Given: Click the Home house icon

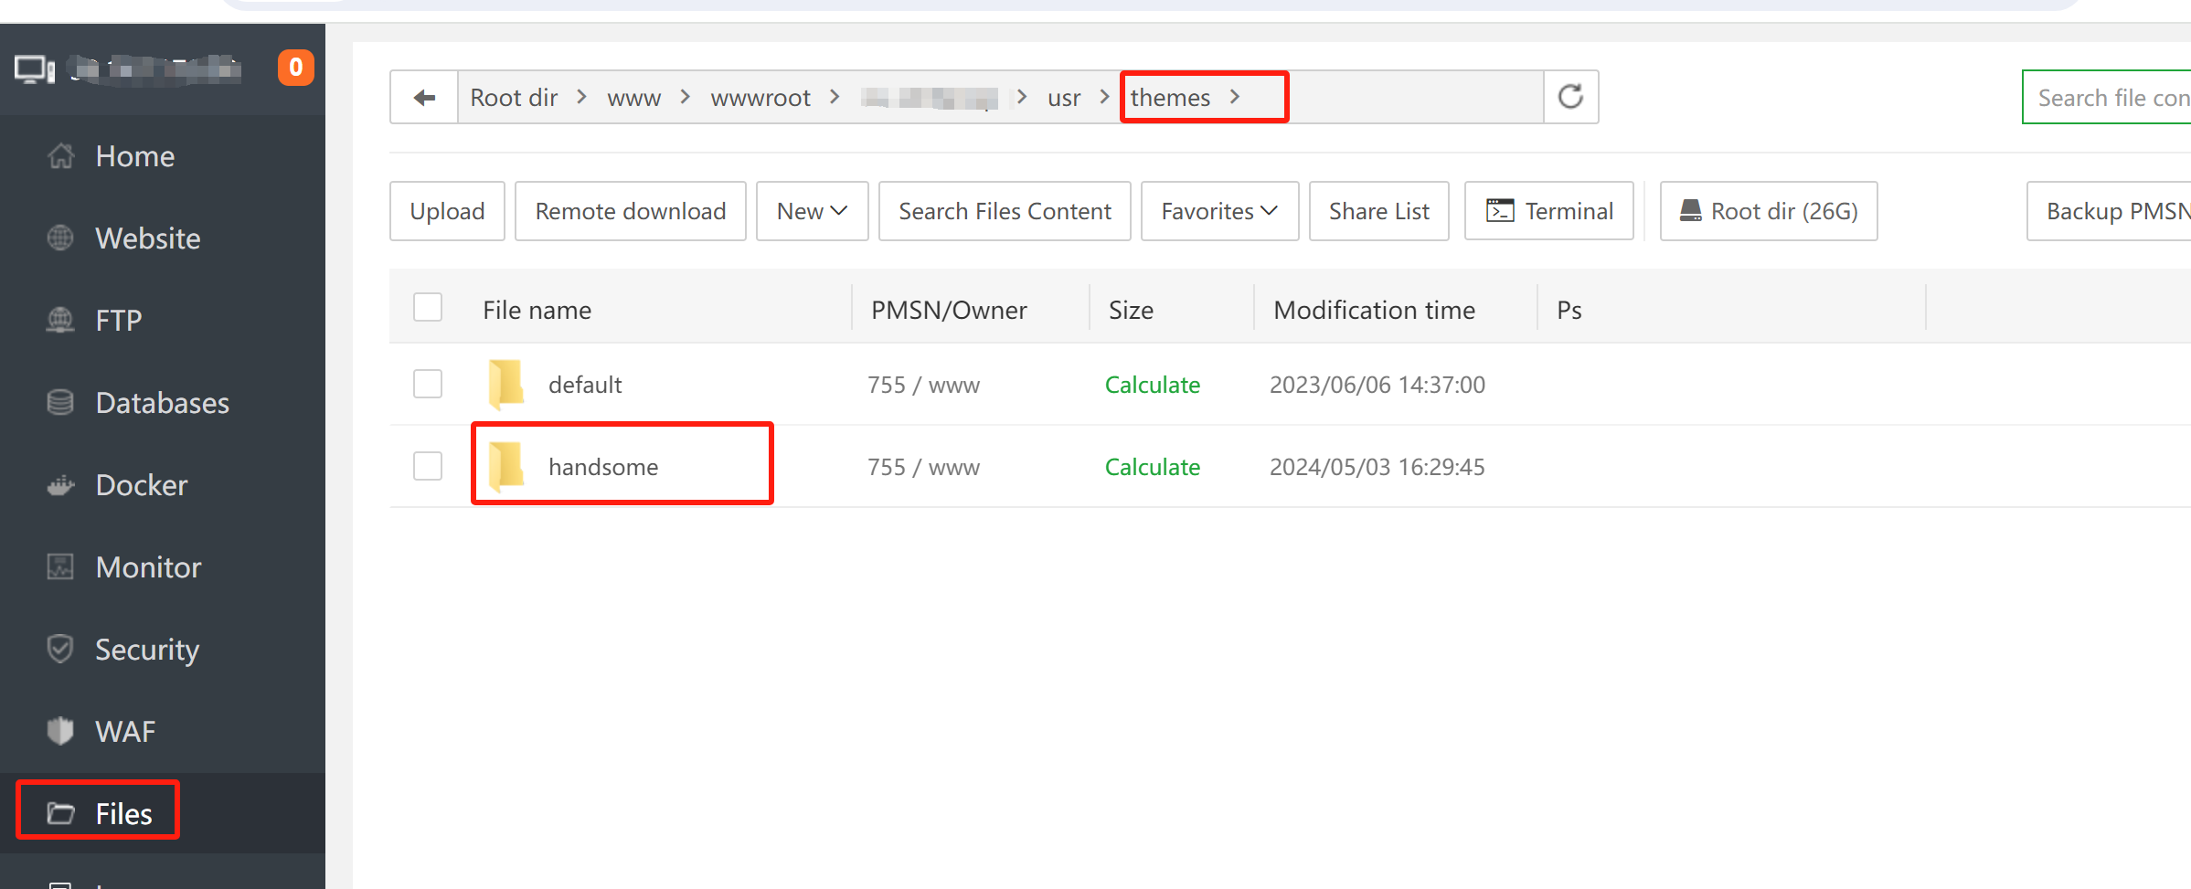Looking at the screenshot, I should [60, 156].
